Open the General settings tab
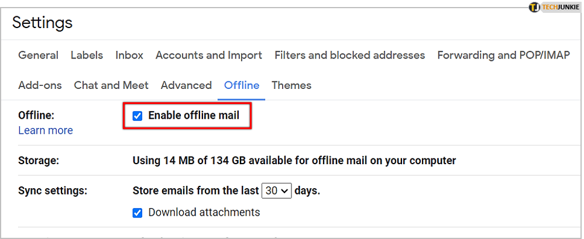This screenshot has width=584, height=239. coord(38,56)
